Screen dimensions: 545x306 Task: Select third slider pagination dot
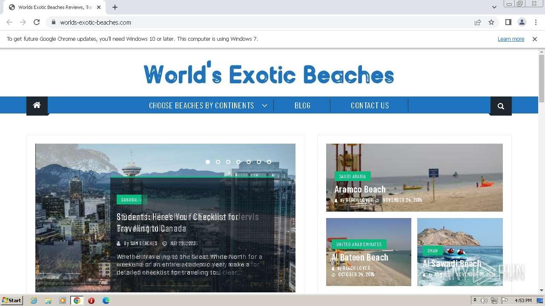point(228,162)
